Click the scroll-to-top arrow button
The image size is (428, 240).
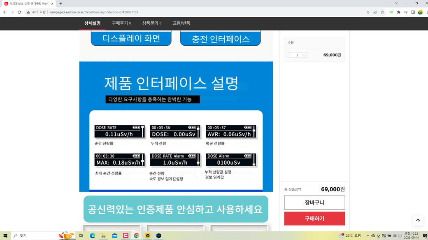pos(418,221)
